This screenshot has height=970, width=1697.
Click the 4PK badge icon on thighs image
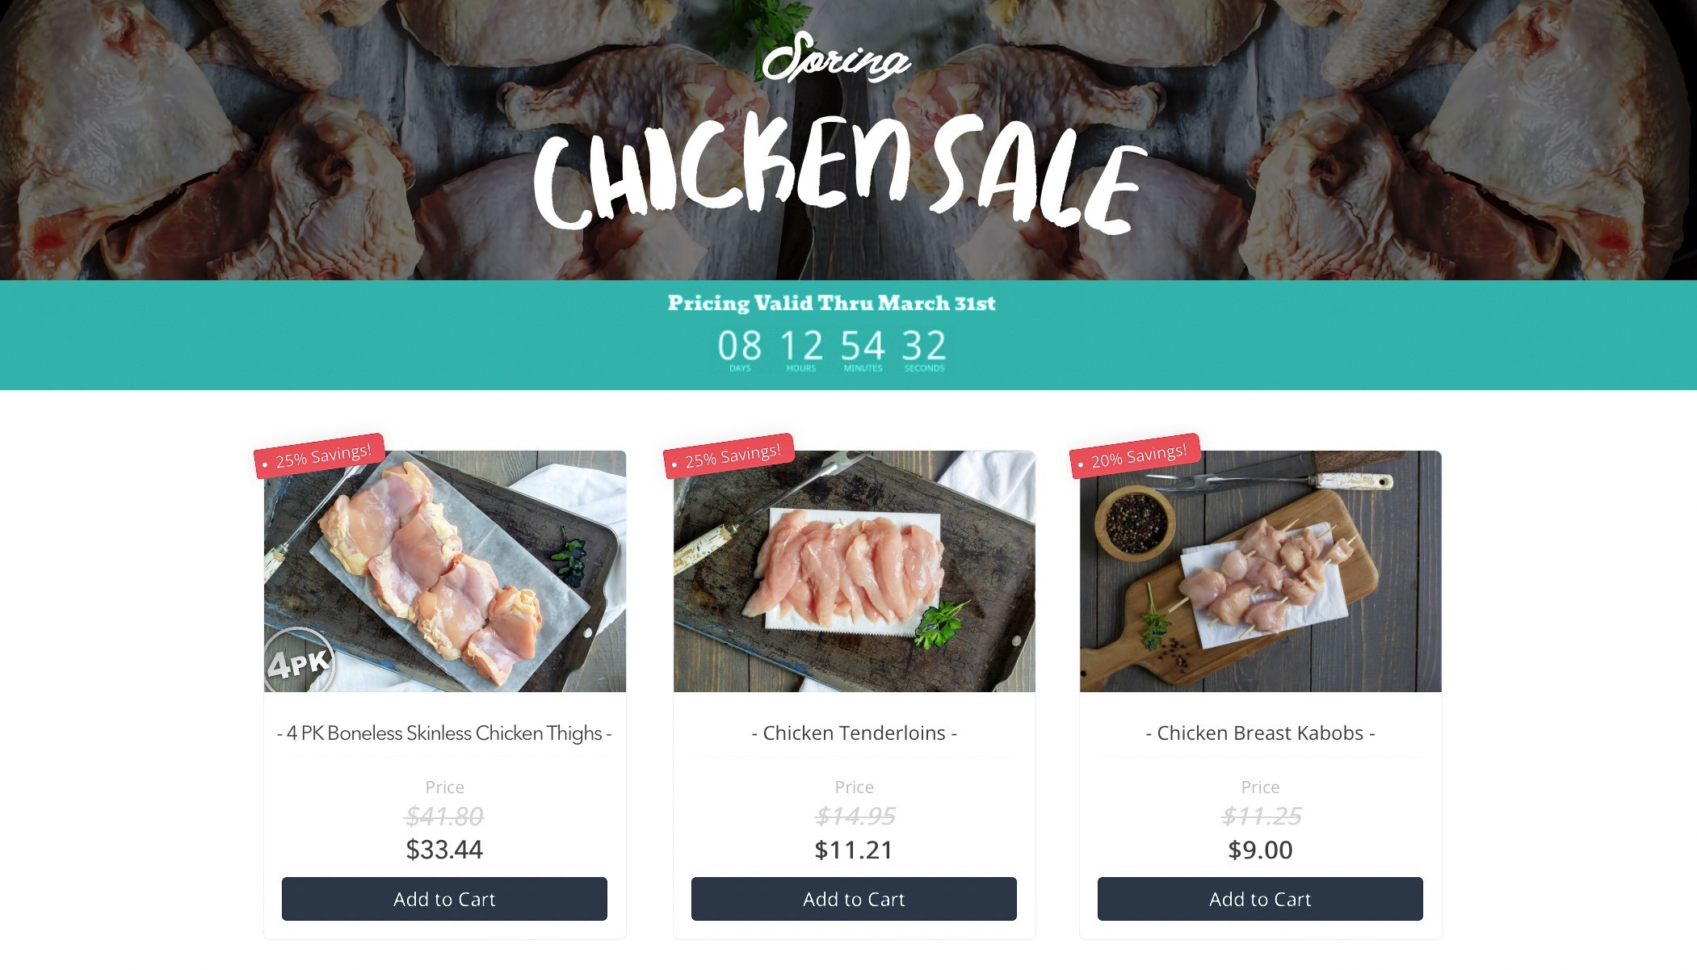point(299,661)
